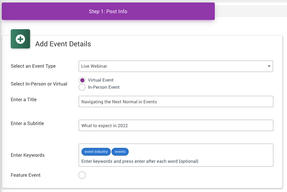Enable the Feature Event checkbox
Screen dimensions: 287x192
coord(82,175)
